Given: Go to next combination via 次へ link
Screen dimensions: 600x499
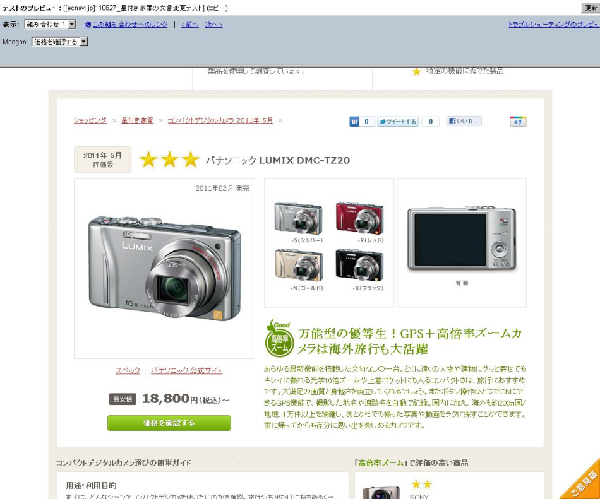Looking at the screenshot, I should (x=213, y=25).
